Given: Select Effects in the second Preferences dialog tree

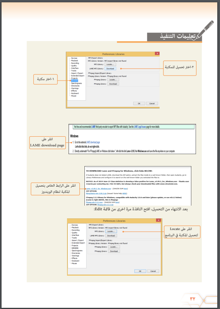Looking at the screenshot, I should pyautogui.click(x=74, y=258).
